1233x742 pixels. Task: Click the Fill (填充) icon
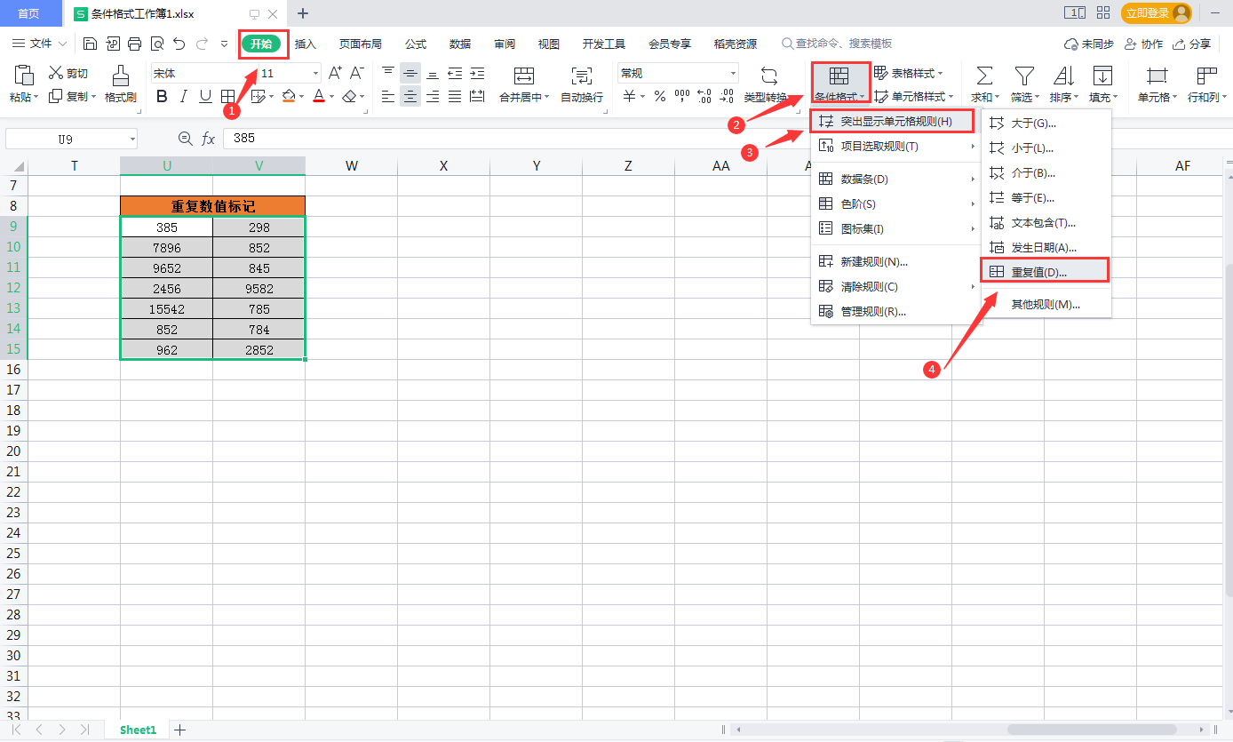(x=1102, y=75)
